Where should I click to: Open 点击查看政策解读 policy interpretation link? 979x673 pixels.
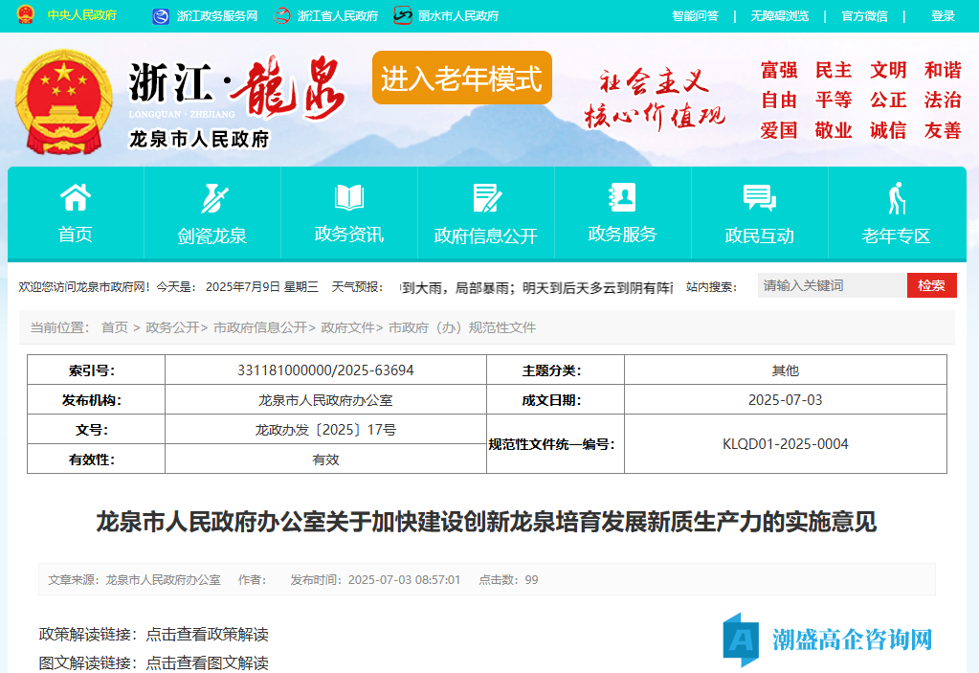click(207, 634)
